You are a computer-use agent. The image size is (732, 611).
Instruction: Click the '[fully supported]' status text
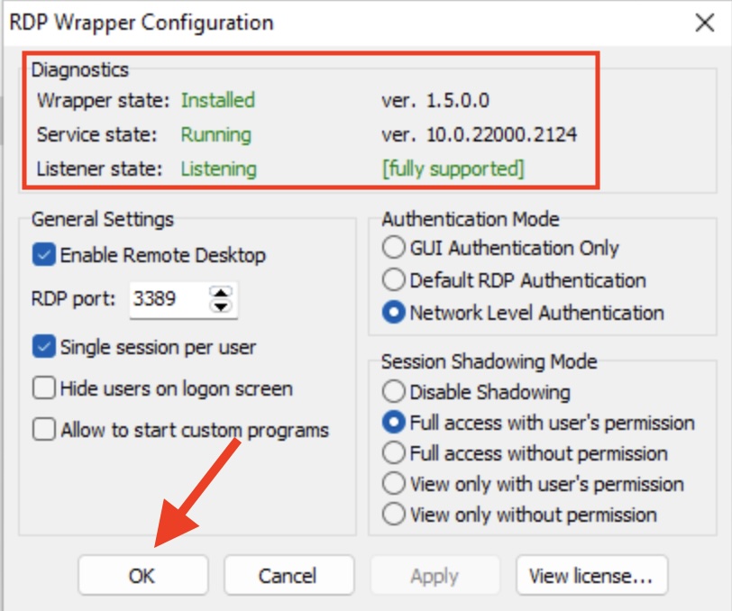(453, 169)
